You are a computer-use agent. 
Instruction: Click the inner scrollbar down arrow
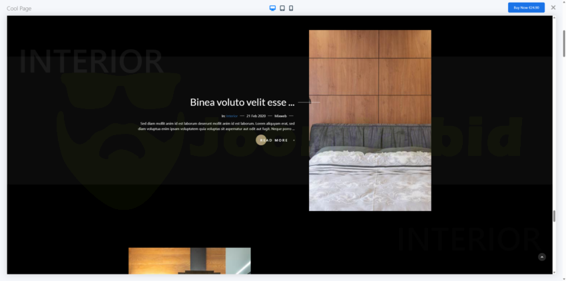click(x=555, y=272)
